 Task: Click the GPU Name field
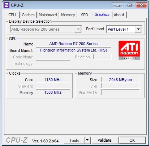coord(73,44)
